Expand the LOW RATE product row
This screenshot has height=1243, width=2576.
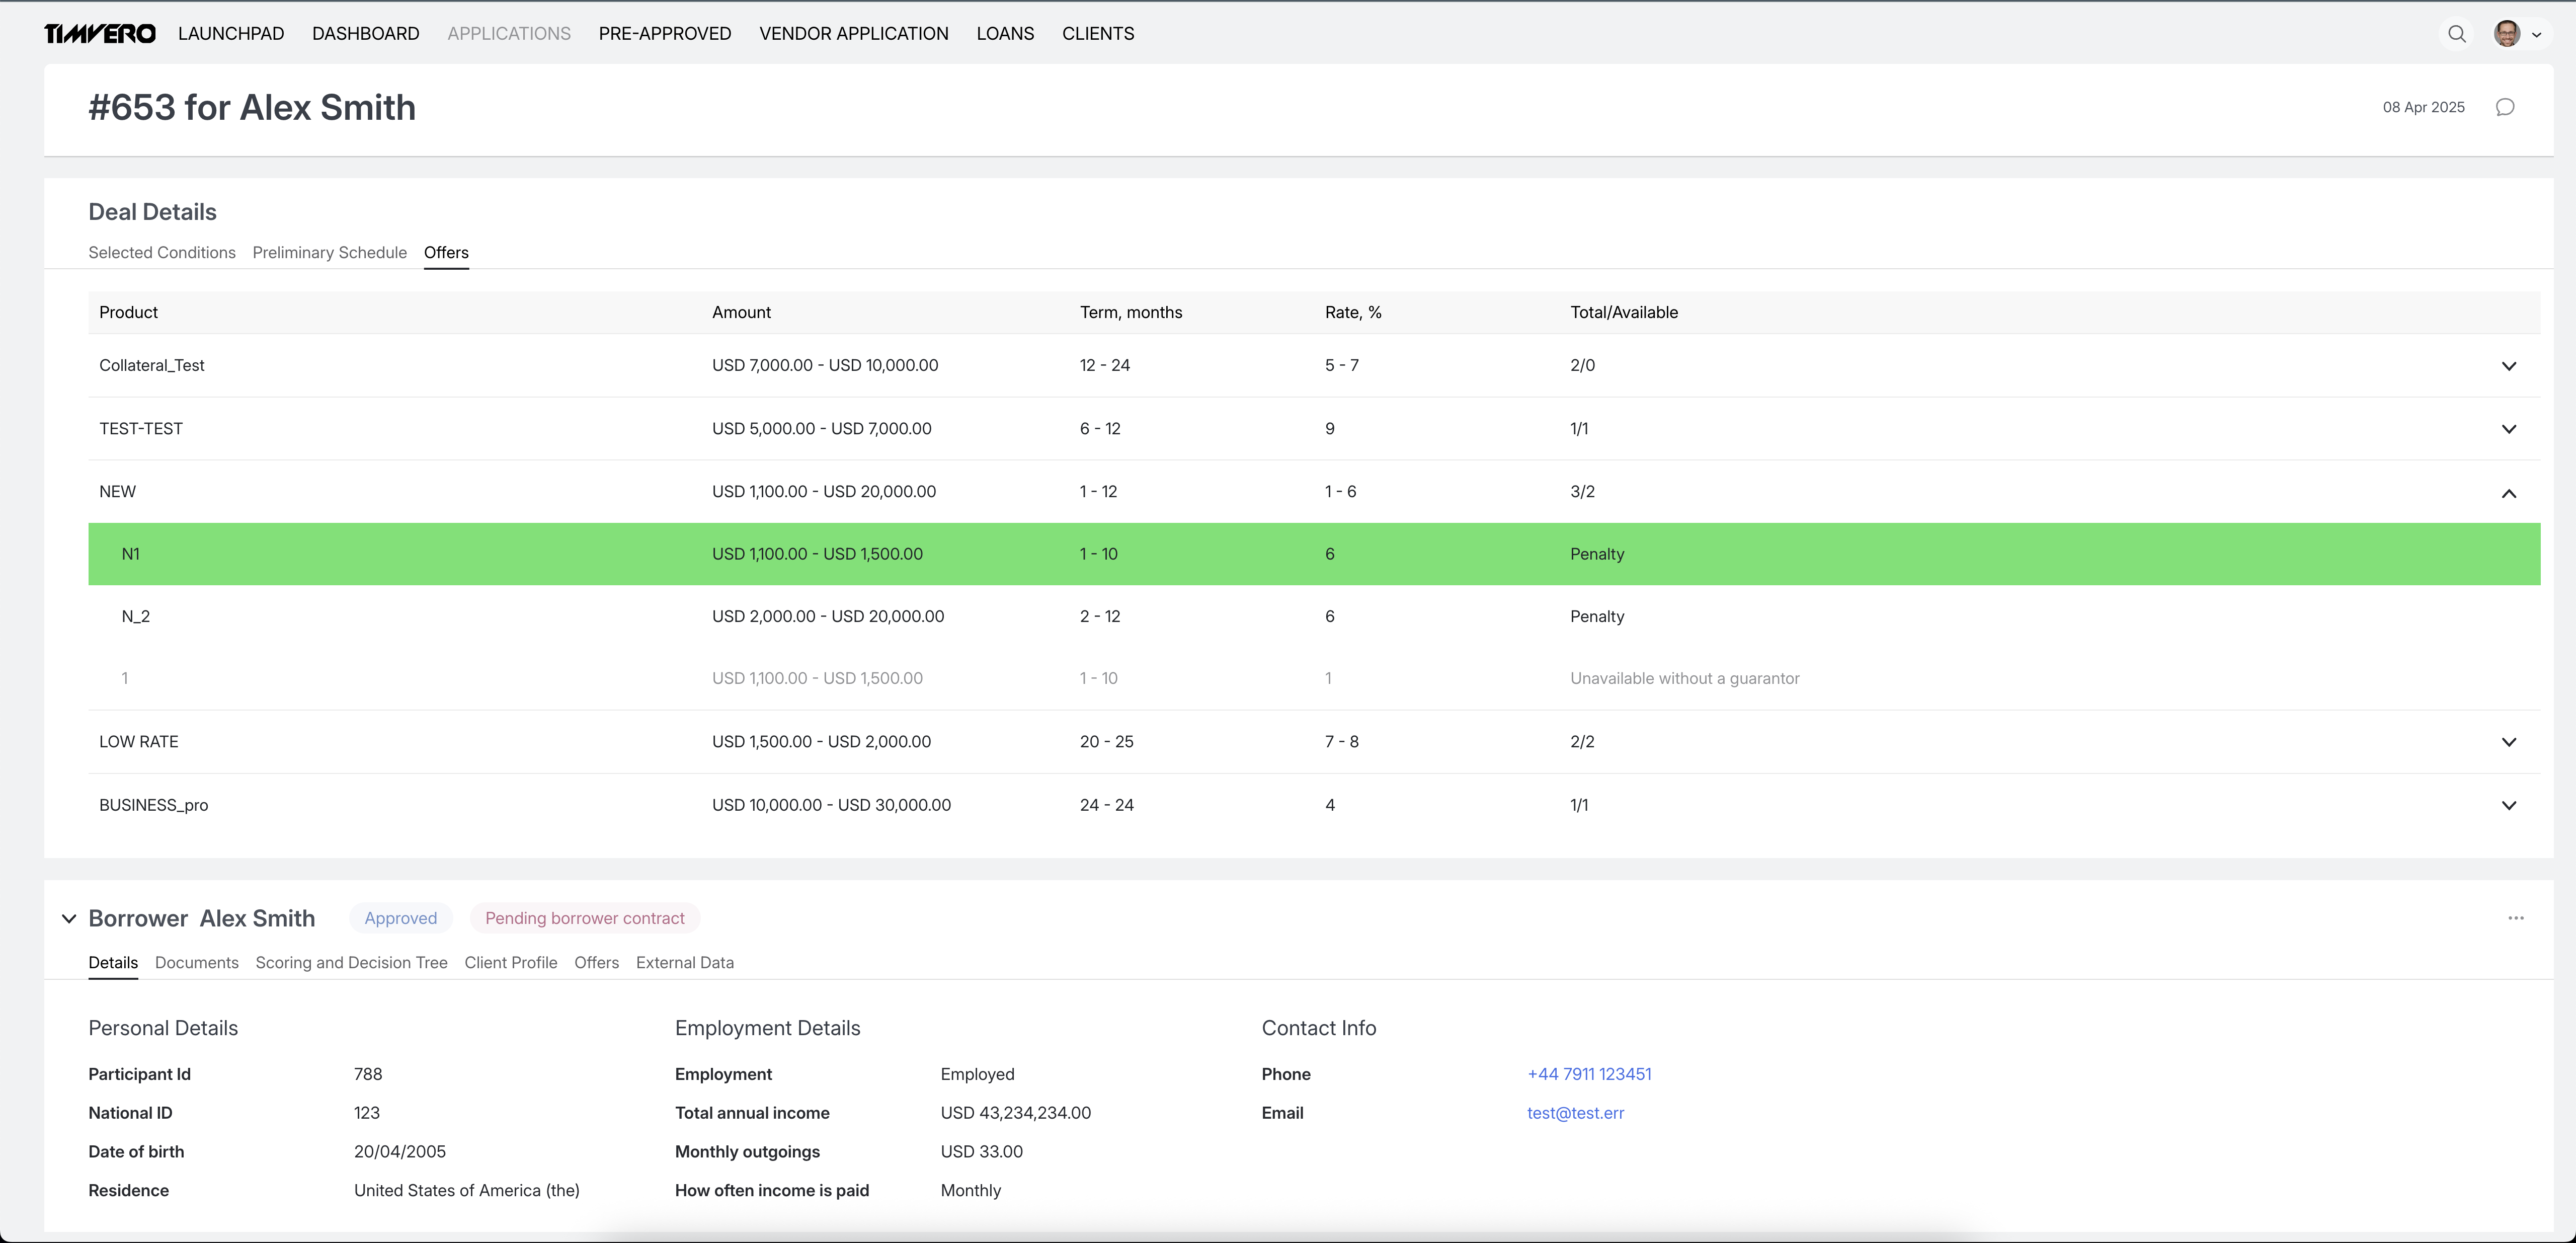(x=2508, y=742)
